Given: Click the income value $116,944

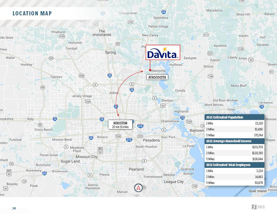Looking at the screenshot, I should [257, 159].
